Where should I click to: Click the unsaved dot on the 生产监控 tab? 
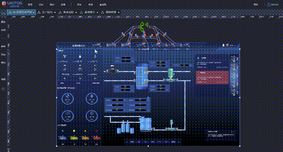[x=55, y=12]
